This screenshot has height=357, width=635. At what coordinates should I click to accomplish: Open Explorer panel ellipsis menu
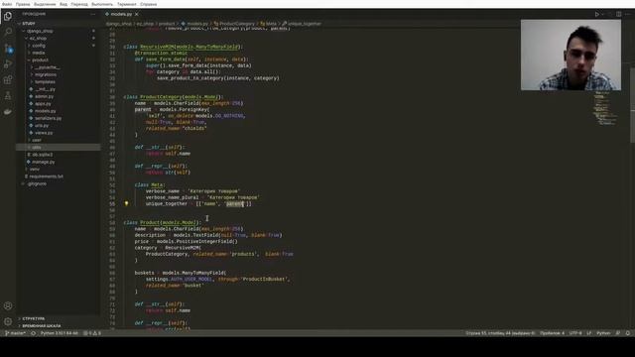tap(92, 14)
